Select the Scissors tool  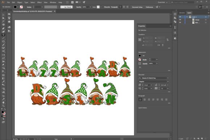click(3, 51)
